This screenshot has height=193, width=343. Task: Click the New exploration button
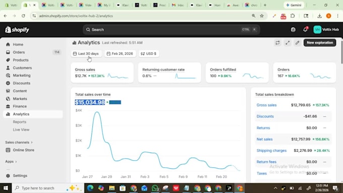tap(320, 43)
